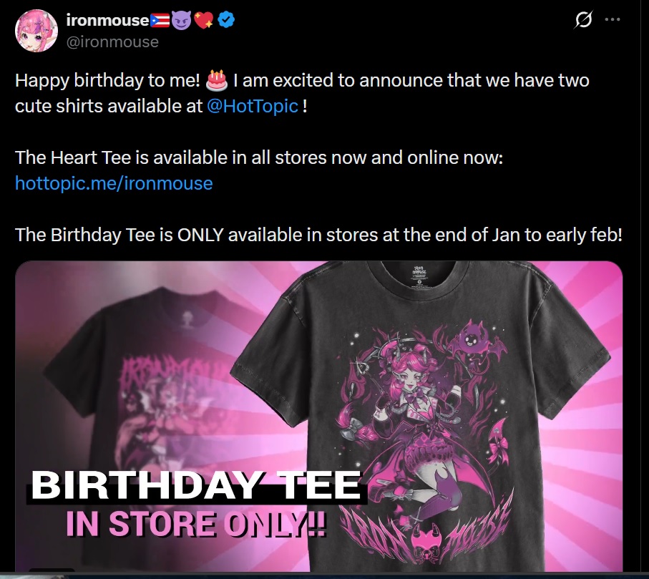Click the Birthday Tee ONLY available sentence

[x=318, y=235]
